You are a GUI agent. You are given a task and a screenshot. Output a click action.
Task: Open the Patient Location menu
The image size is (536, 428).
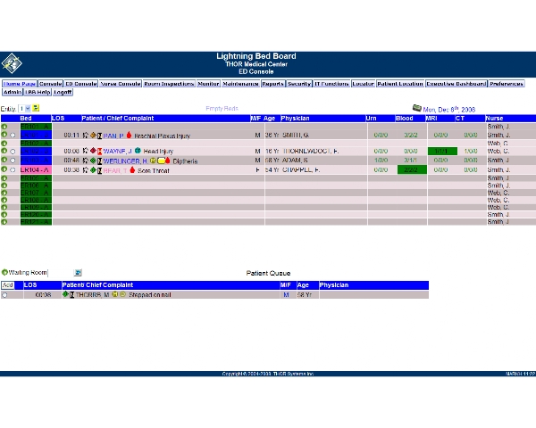point(400,84)
